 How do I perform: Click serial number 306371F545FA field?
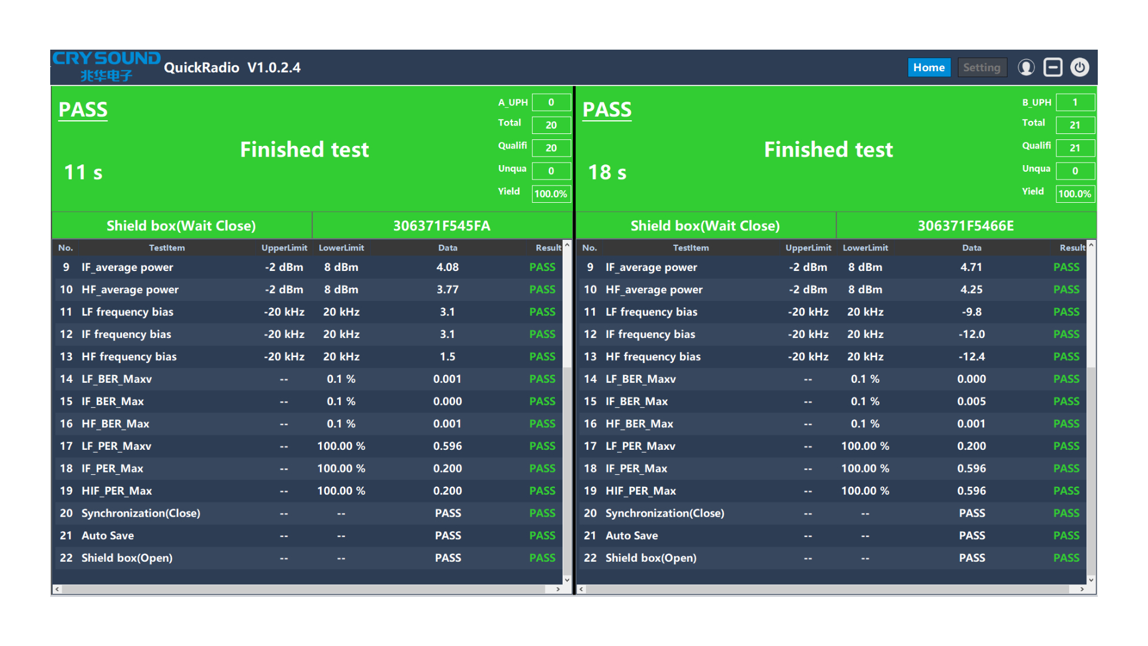(x=441, y=226)
